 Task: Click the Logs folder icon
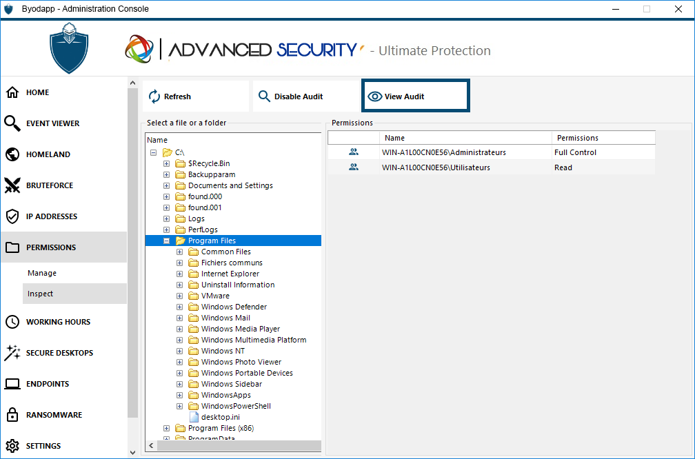click(180, 218)
